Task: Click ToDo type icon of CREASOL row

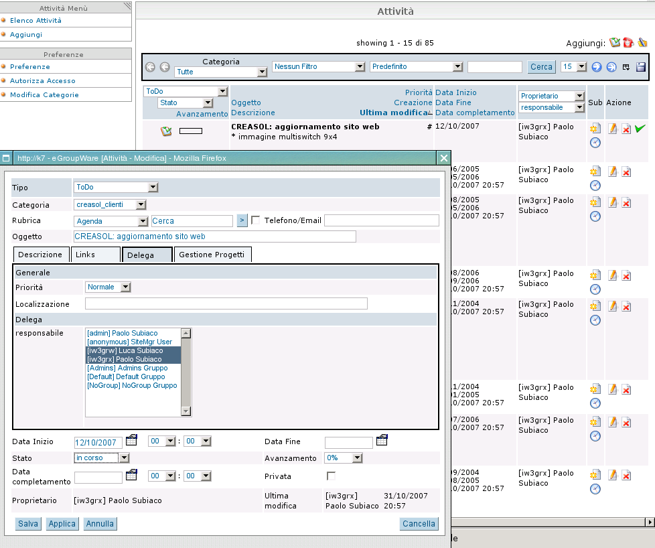Action: click(x=166, y=131)
